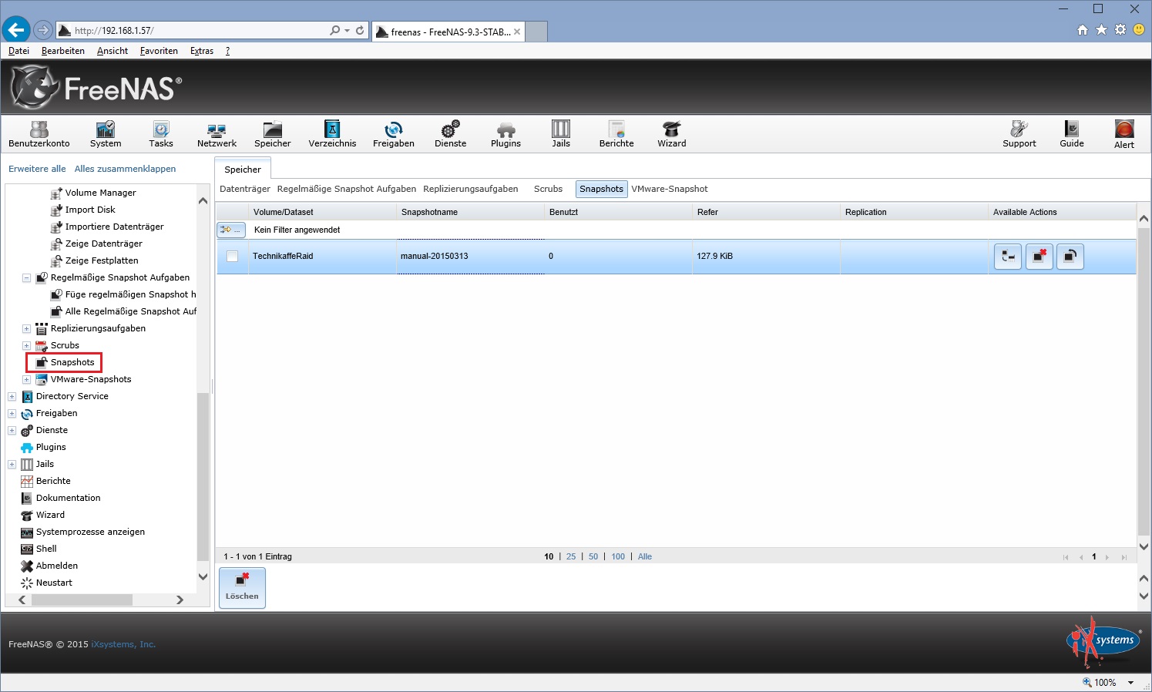Open the Tasks toolbar icon
1152x692 pixels.
(161, 134)
